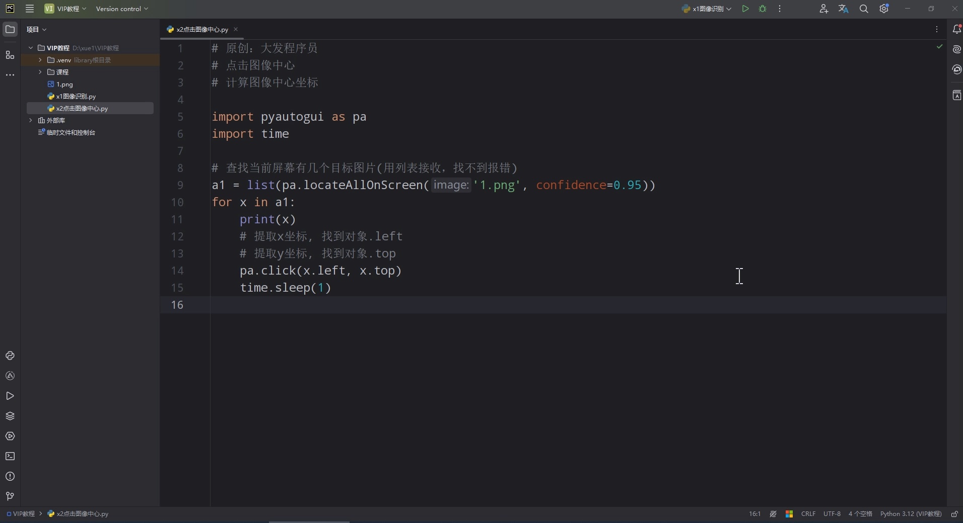This screenshot has width=963, height=523.
Task: Open the Python Packages layers icon
Action: (x=10, y=416)
